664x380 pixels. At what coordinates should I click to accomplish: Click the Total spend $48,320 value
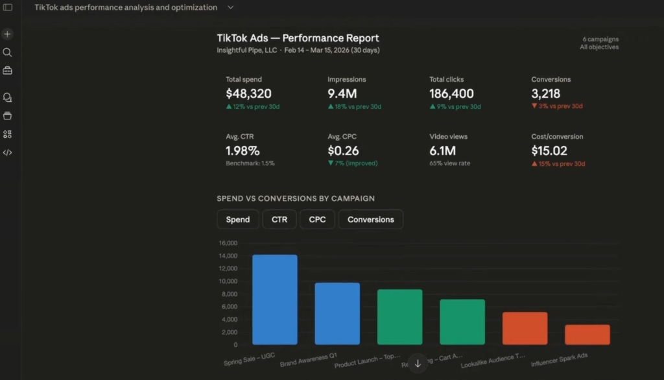(x=248, y=93)
